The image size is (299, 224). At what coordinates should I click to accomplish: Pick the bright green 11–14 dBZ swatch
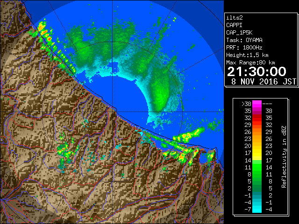coord(257,167)
